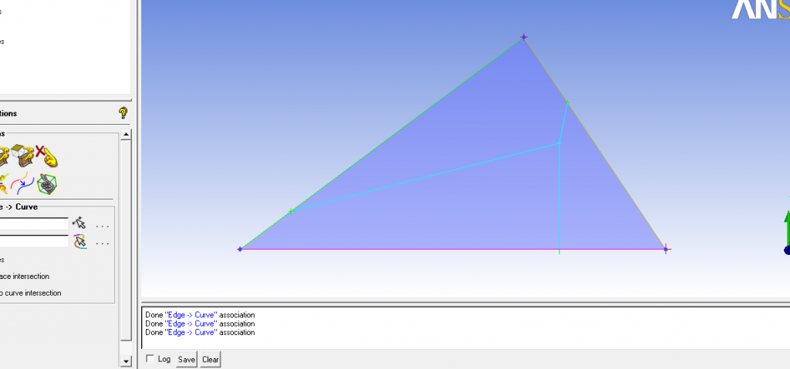Select the green polygon snap project vertices icon
790x369 pixels.
(47, 184)
